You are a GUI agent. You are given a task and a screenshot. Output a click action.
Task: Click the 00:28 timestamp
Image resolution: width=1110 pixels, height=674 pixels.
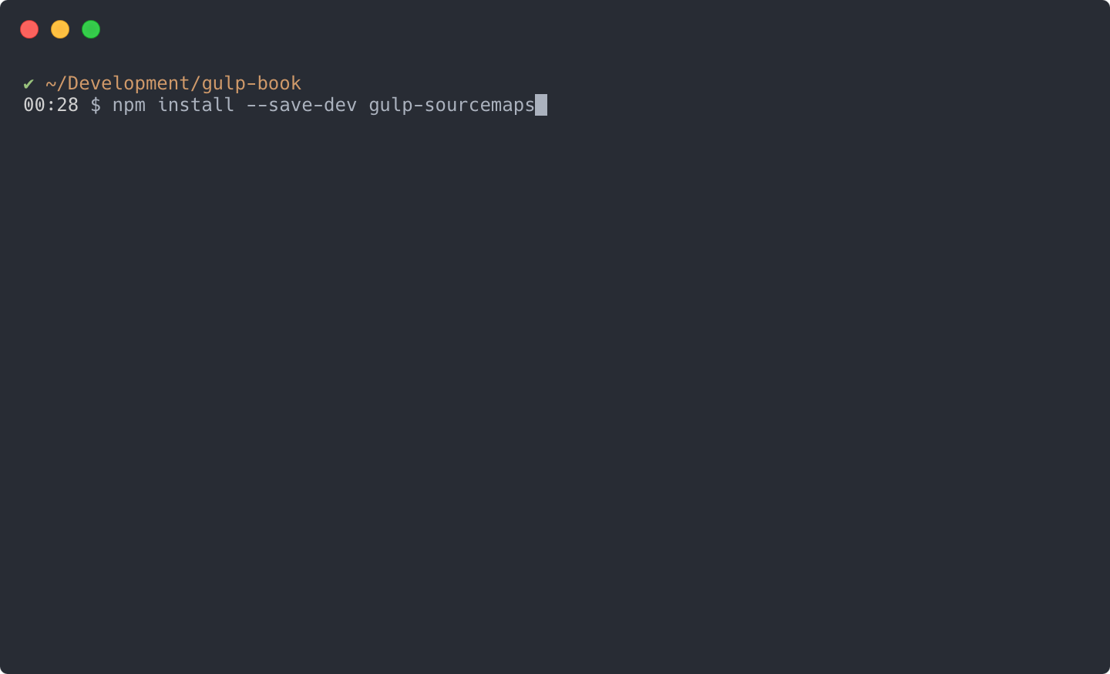51,105
